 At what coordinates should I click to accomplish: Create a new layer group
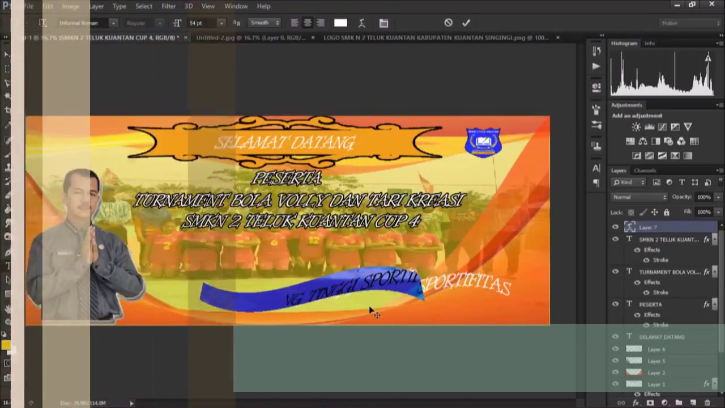click(x=679, y=403)
